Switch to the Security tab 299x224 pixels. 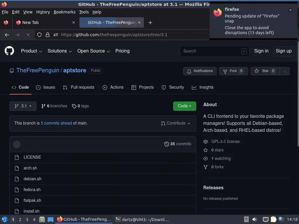click(x=173, y=87)
